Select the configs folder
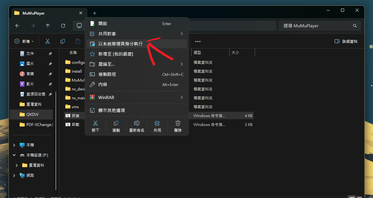Screen dimensions: 373x198 [75, 62]
